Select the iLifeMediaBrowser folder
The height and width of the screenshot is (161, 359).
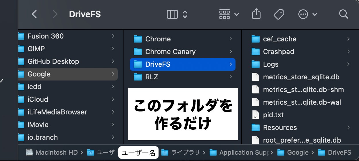coord(68,112)
